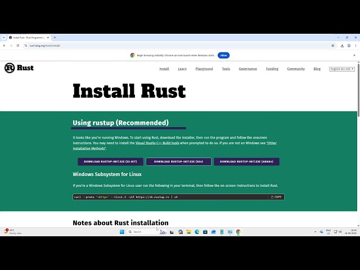Open the Chrome profile avatar
360x270 pixels.
[x=349, y=46]
